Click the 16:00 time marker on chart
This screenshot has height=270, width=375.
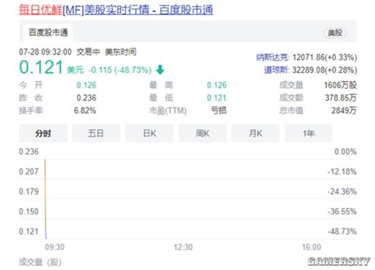coord(312,247)
